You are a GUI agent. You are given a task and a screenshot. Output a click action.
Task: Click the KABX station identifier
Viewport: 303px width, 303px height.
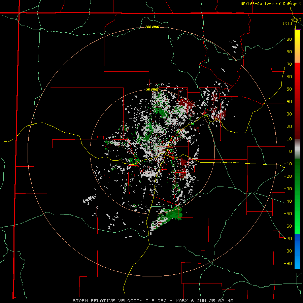click(182, 301)
